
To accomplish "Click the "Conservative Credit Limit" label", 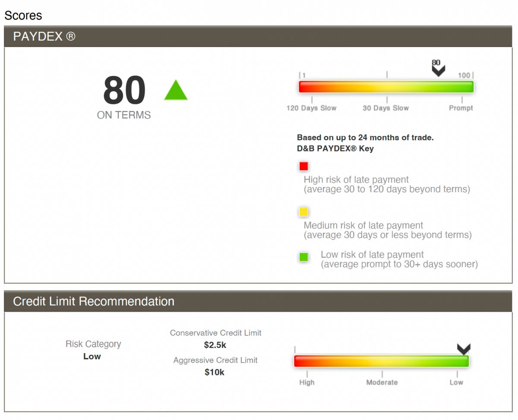I will click(216, 333).
